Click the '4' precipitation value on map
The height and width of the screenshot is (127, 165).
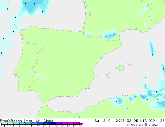[x=26, y=3]
